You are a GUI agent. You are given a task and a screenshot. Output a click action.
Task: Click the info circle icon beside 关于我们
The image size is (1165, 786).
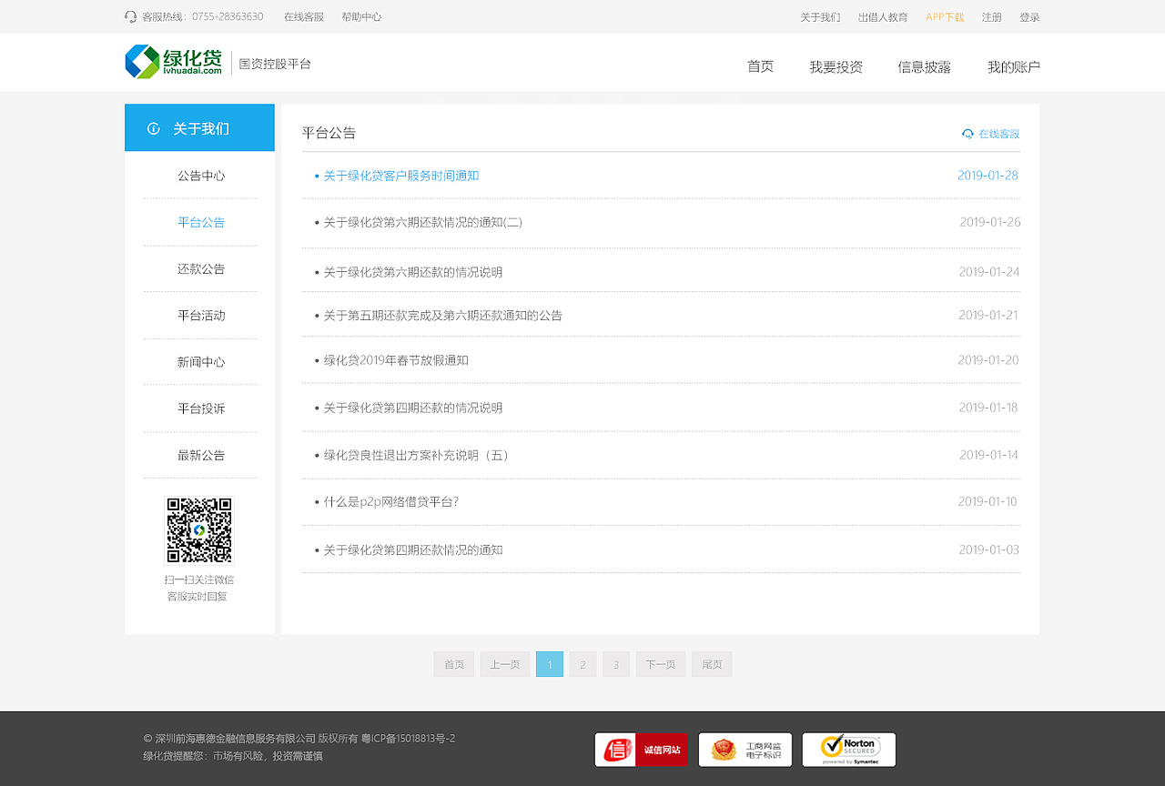(x=152, y=127)
